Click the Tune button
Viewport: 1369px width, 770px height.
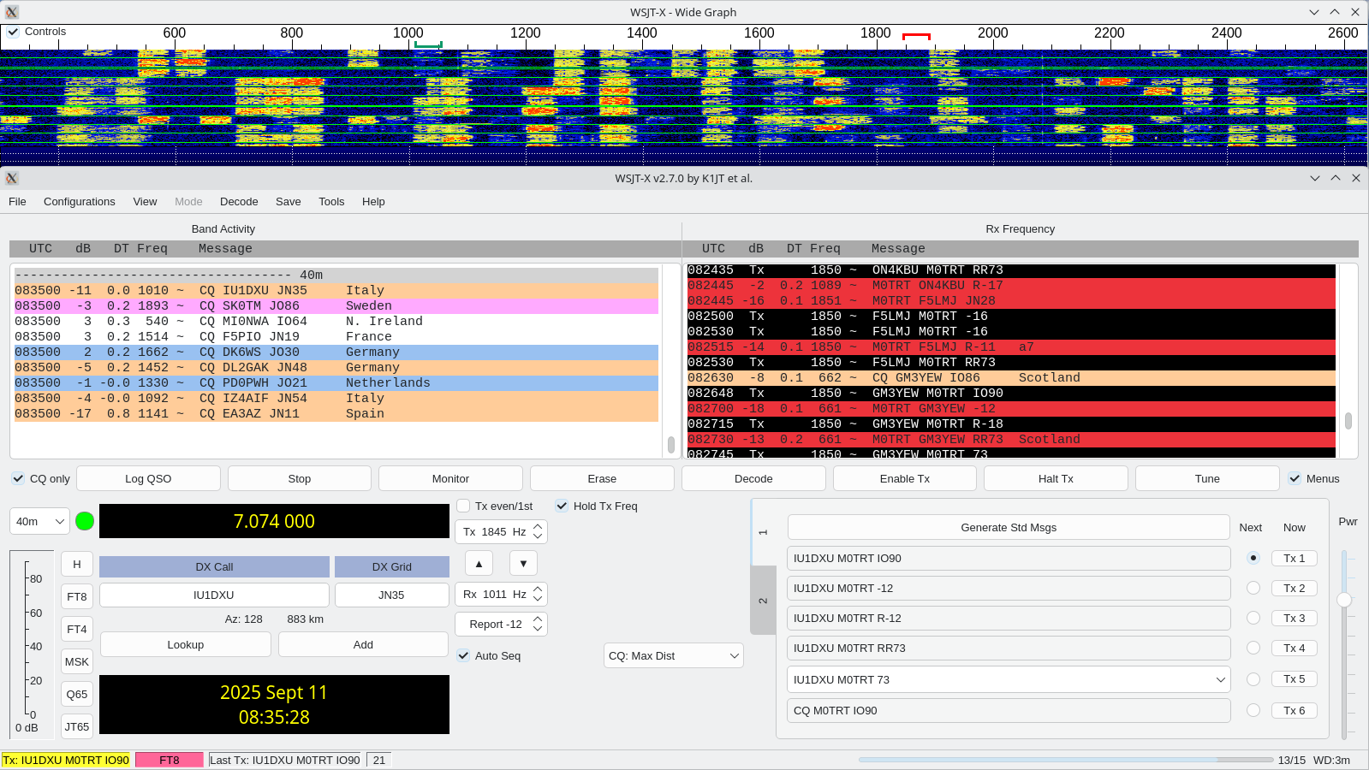tap(1207, 478)
